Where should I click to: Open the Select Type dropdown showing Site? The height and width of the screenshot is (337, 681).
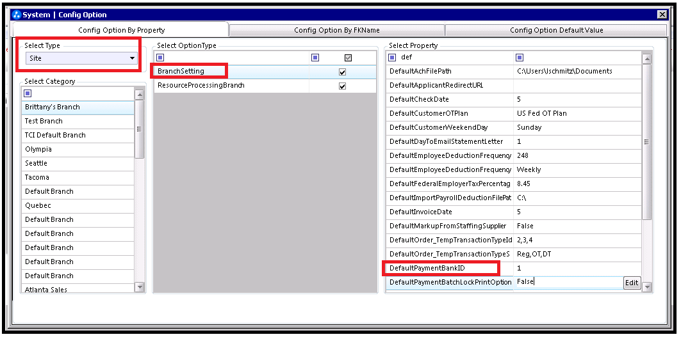pos(81,58)
